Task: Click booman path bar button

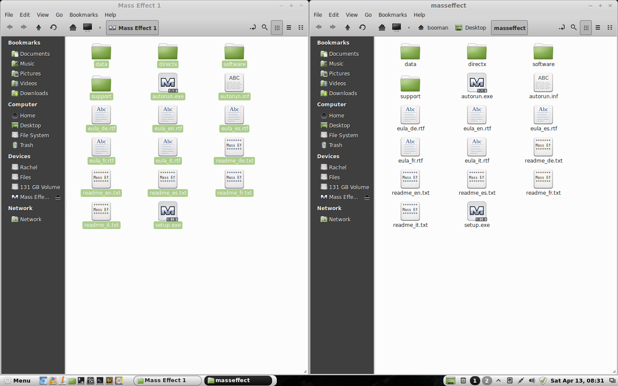Action: [433, 28]
